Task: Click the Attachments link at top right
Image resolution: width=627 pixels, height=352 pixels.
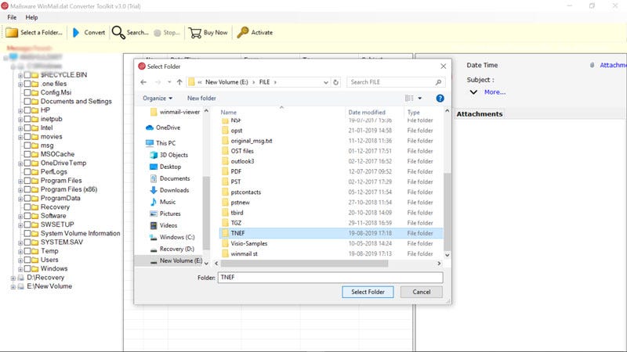Action: coord(613,65)
